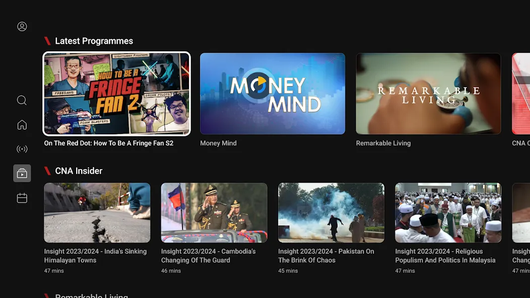
Task: Click the 'CNA Insider' section heading
Action: click(79, 171)
